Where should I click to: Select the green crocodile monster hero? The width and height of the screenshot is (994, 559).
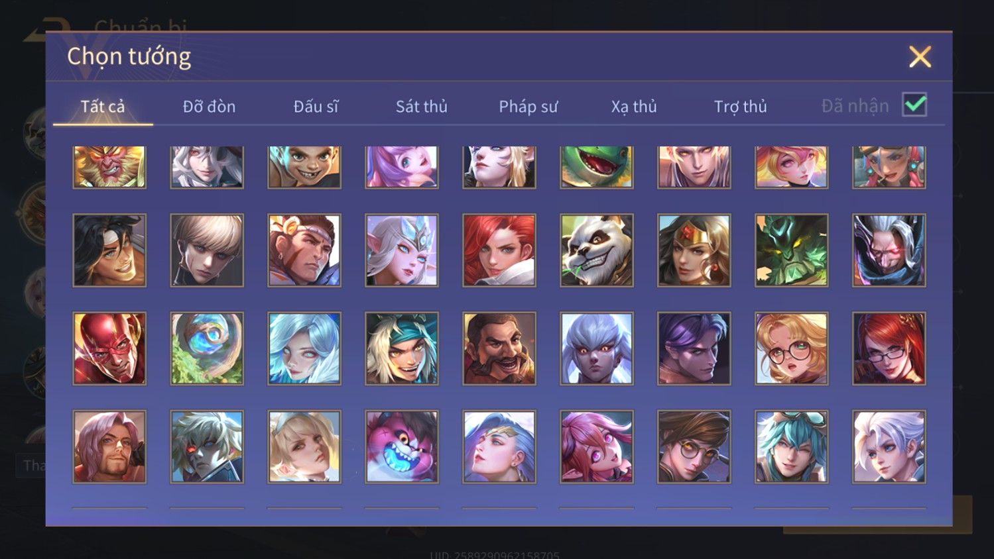tap(597, 167)
